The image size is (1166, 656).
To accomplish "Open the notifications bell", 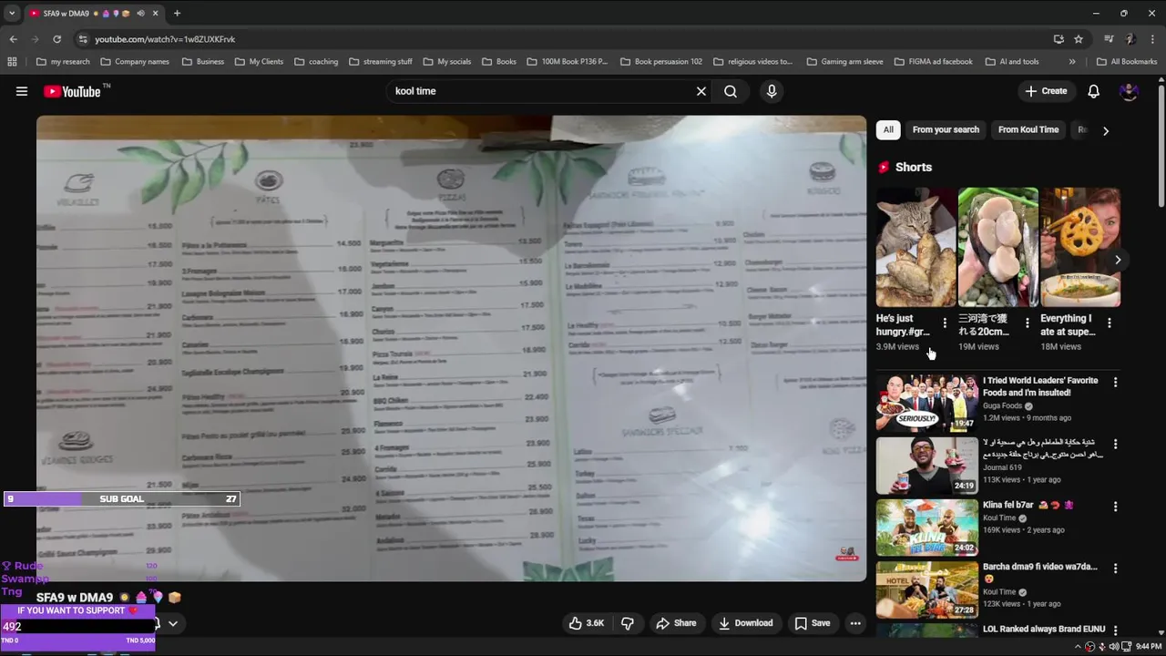I will tap(1094, 91).
